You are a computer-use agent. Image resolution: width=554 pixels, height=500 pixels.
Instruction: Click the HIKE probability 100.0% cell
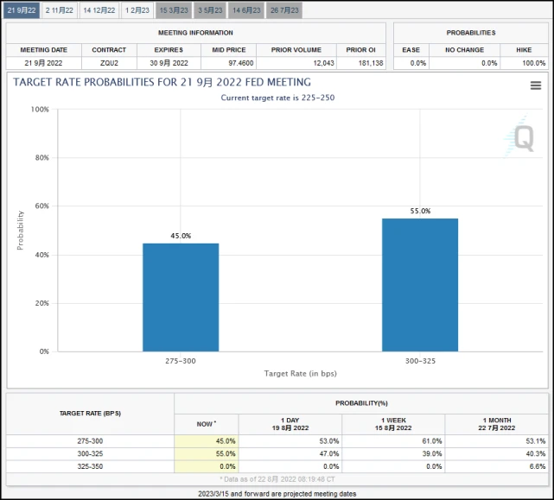coord(523,63)
